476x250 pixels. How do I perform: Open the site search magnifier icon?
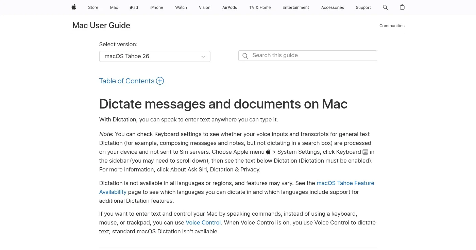pos(385,7)
